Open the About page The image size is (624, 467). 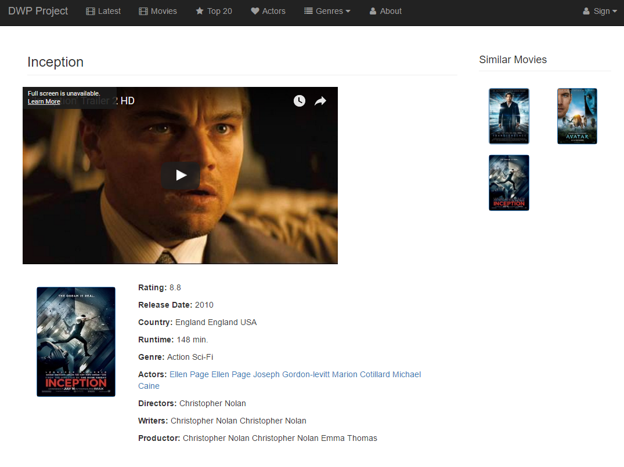click(385, 11)
